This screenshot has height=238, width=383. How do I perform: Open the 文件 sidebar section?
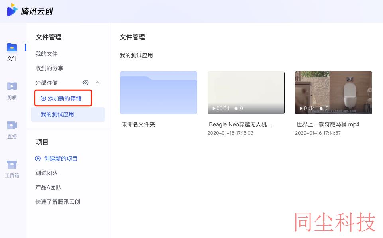pos(12,52)
